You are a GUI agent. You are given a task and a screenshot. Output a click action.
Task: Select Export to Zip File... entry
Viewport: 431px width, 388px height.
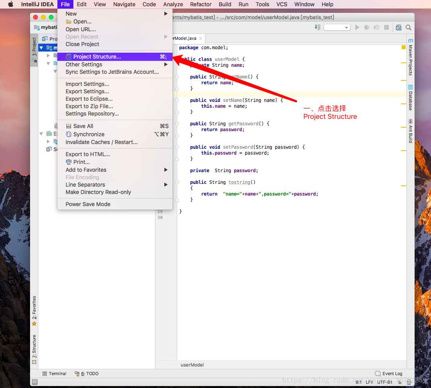(115, 106)
